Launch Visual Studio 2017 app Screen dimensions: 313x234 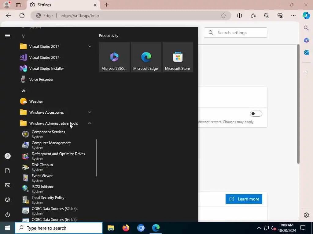(56, 58)
